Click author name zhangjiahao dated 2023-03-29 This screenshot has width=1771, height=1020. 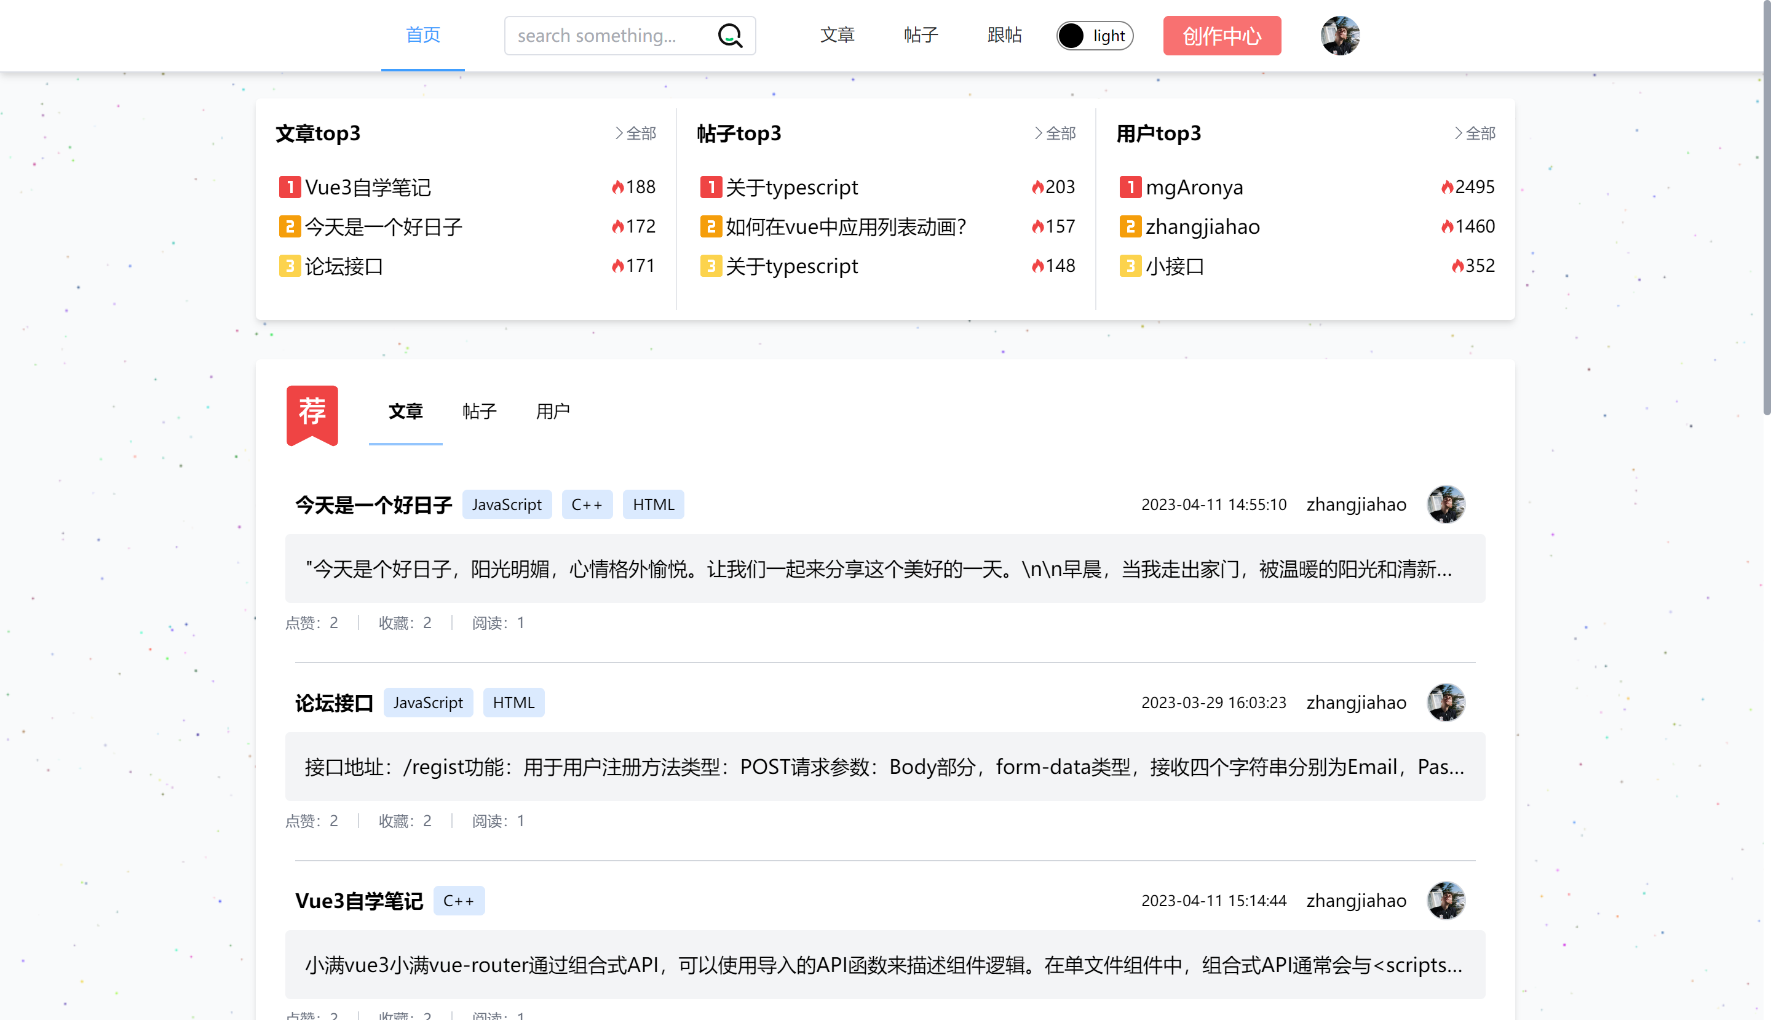[1356, 702]
